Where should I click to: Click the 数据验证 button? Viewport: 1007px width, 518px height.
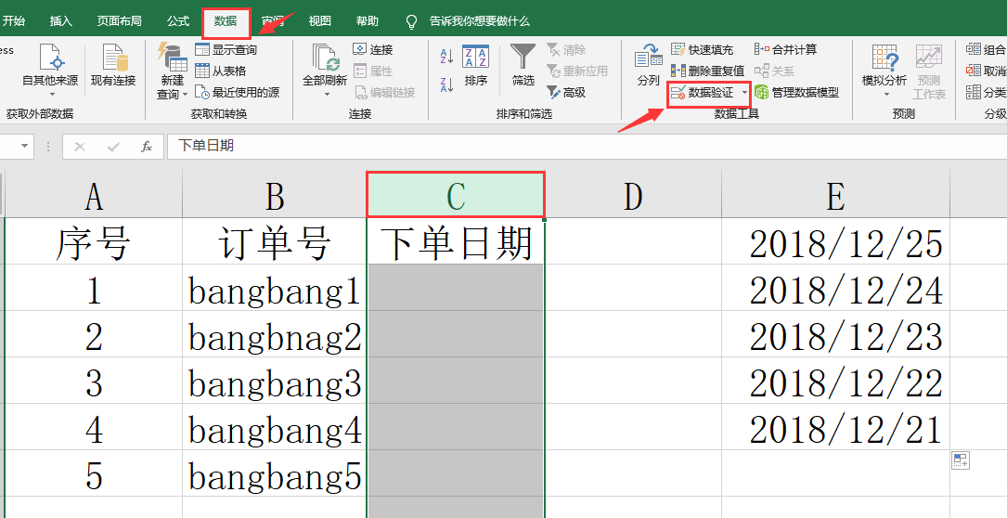[703, 93]
